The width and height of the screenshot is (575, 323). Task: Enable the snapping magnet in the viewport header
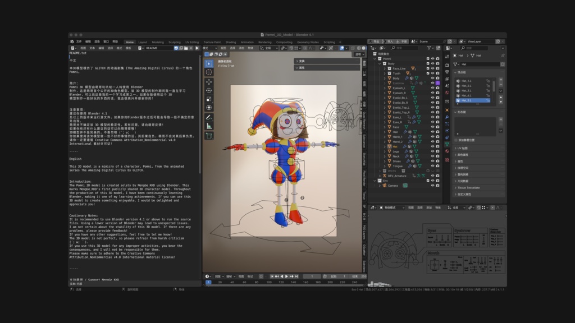[283, 48]
